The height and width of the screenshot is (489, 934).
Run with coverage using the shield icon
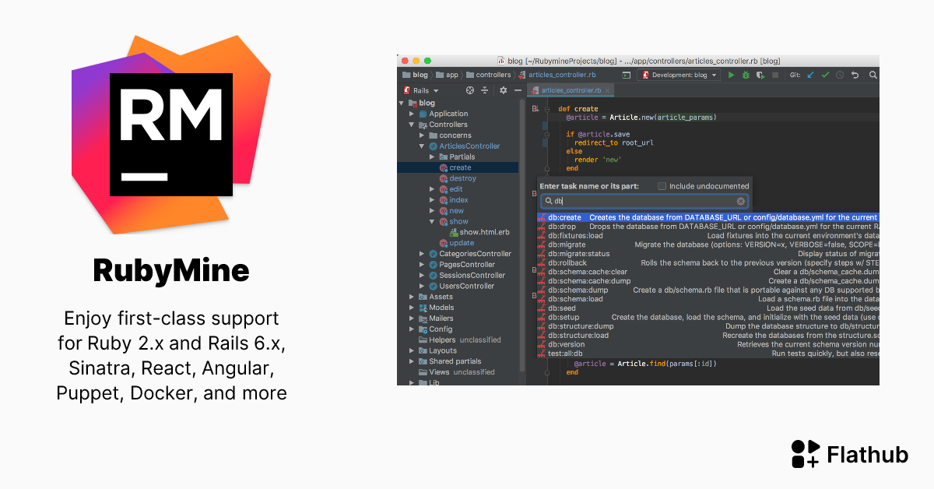761,75
